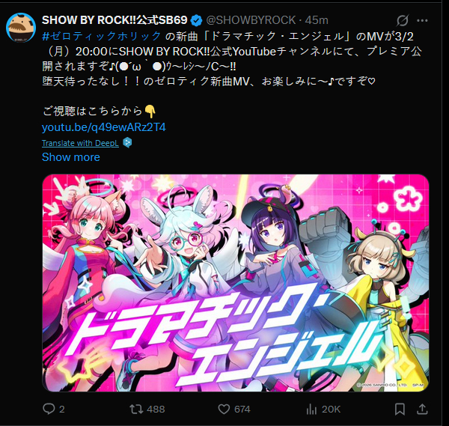This screenshot has width=449, height=426.
Task: Click the DeepL logo icon
Action: pyautogui.click(x=127, y=142)
